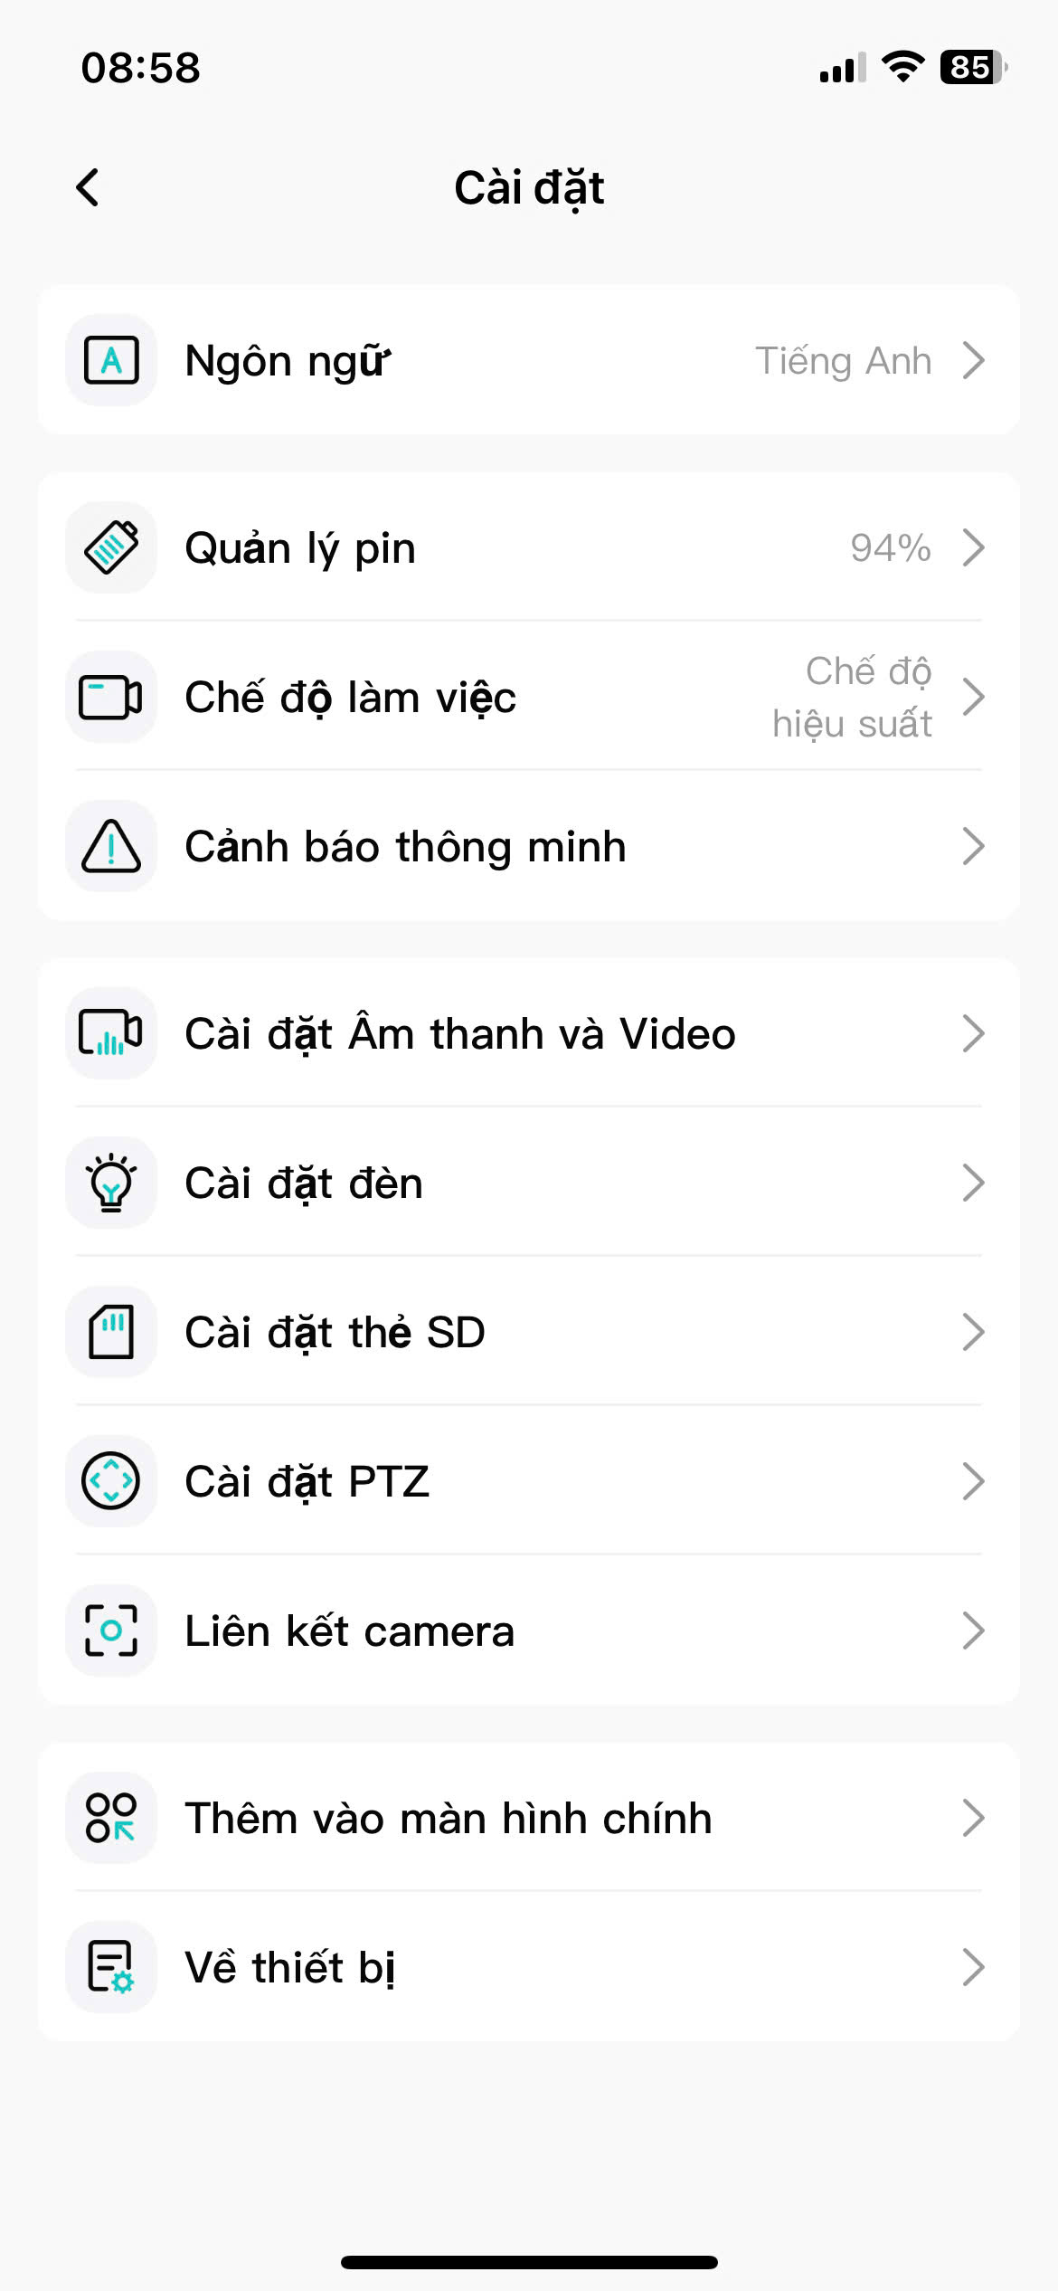The height and width of the screenshot is (2291, 1058).
Task: Tap the battery management icon
Action: pyautogui.click(x=111, y=547)
